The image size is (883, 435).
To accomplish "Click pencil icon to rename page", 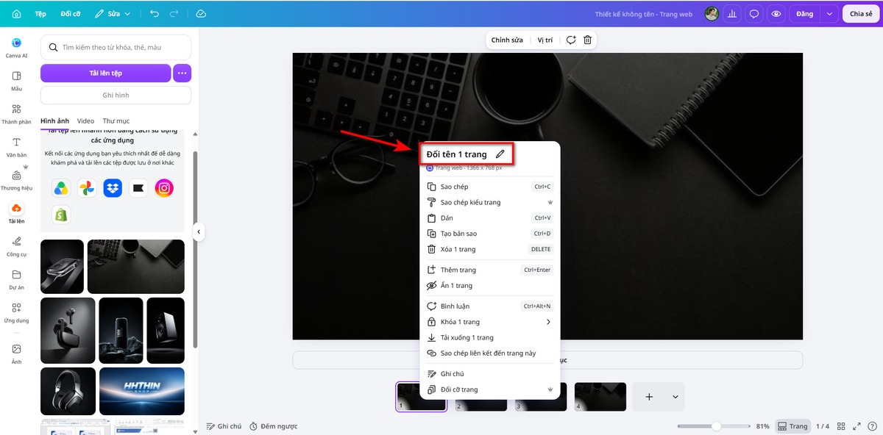I will pyautogui.click(x=500, y=154).
